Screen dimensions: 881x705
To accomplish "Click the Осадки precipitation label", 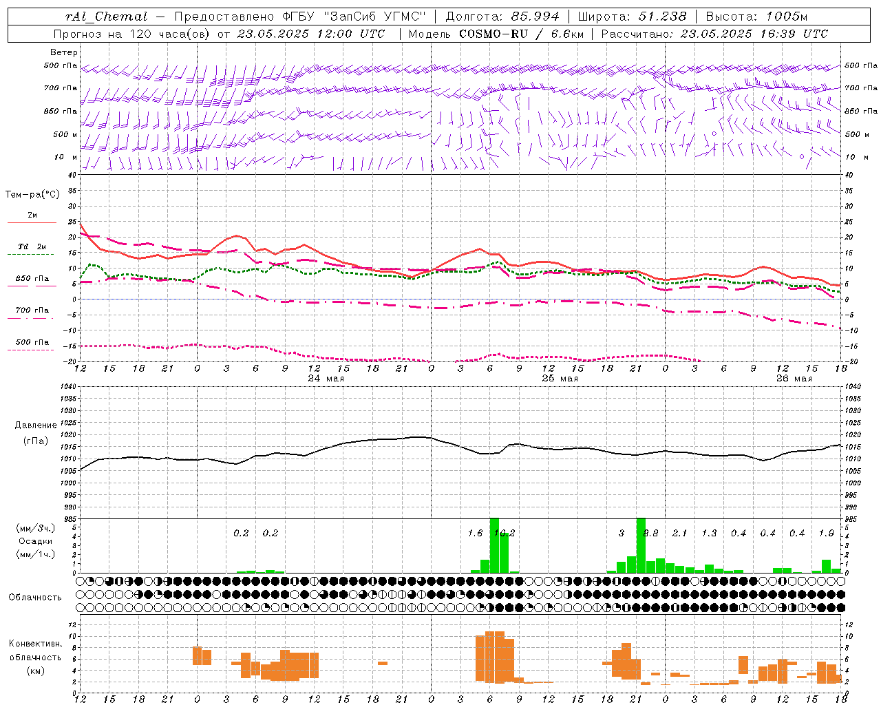I will (x=36, y=541).
